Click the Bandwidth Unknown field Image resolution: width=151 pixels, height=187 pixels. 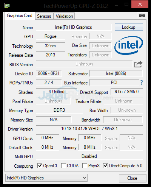pyautogui.click(x=123, y=120)
